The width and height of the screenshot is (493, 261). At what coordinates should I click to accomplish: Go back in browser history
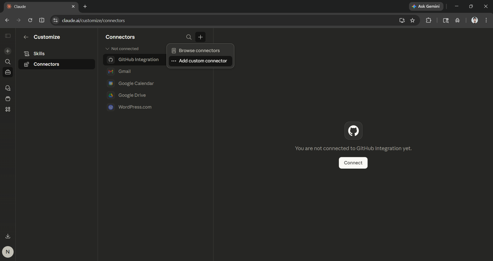tap(7, 20)
